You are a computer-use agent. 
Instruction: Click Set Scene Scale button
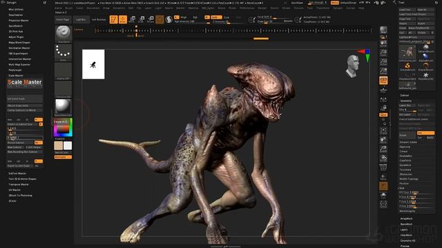click(25, 99)
